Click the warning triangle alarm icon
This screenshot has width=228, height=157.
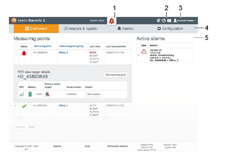pos(144,51)
